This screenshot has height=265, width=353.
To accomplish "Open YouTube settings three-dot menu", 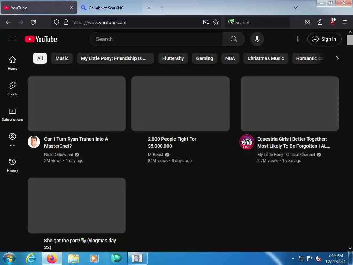I will (x=297, y=39).
